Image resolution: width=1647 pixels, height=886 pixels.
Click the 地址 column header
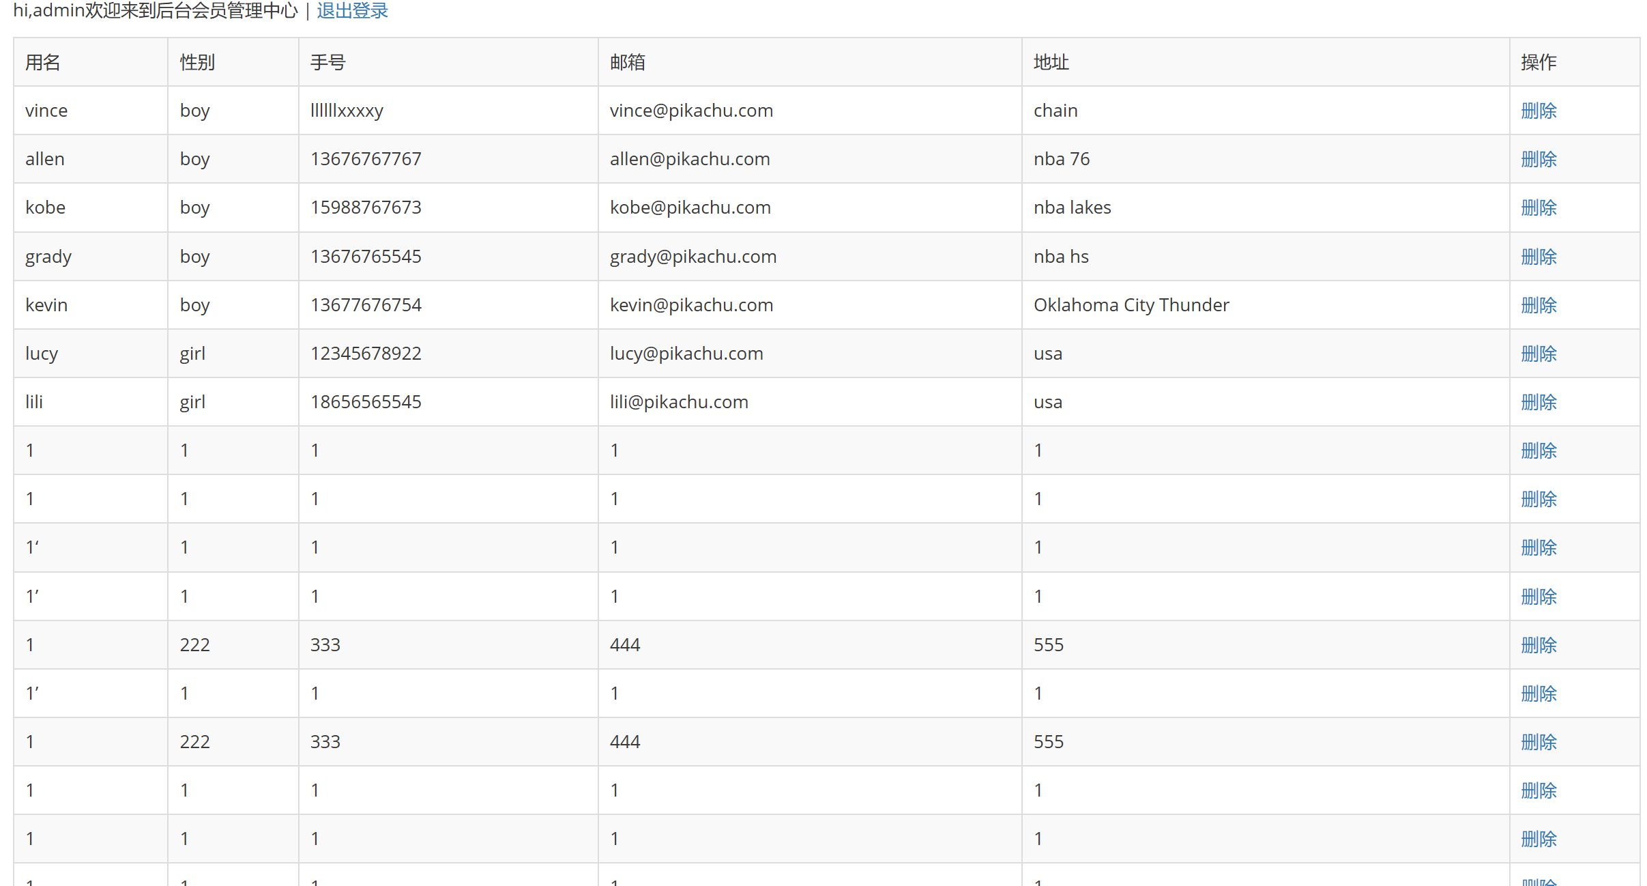pos(1051,62)
